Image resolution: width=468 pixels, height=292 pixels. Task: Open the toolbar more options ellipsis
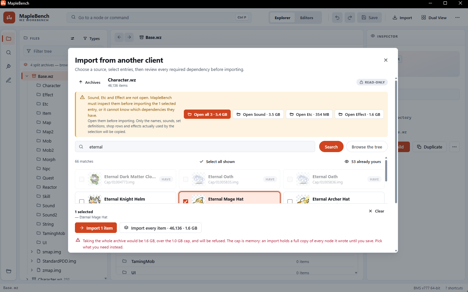point(457,17)
